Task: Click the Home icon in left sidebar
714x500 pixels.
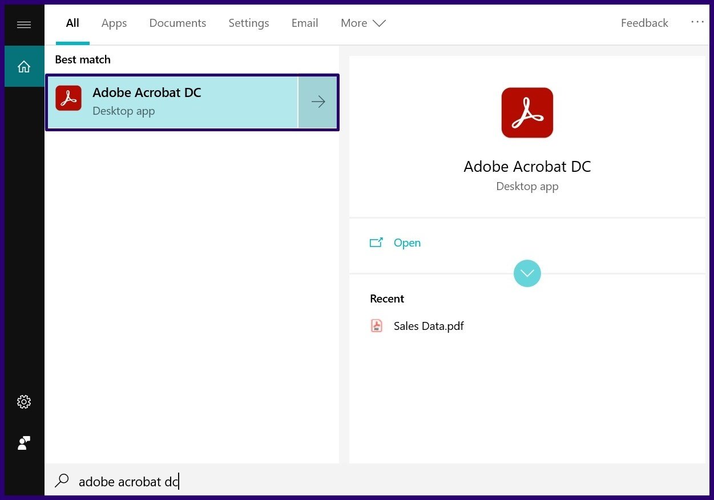Action: point(23,66)
